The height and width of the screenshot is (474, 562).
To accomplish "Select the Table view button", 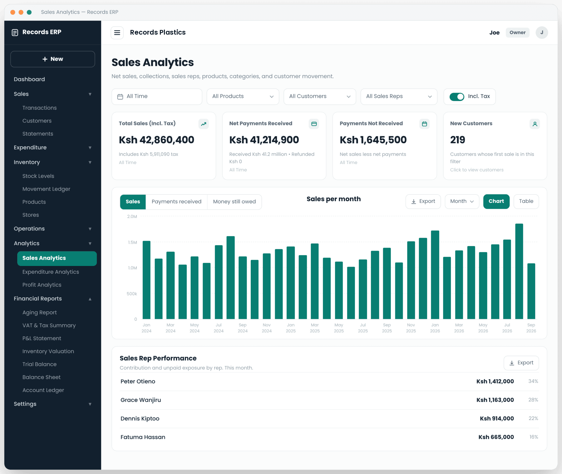I will [526, 201].
